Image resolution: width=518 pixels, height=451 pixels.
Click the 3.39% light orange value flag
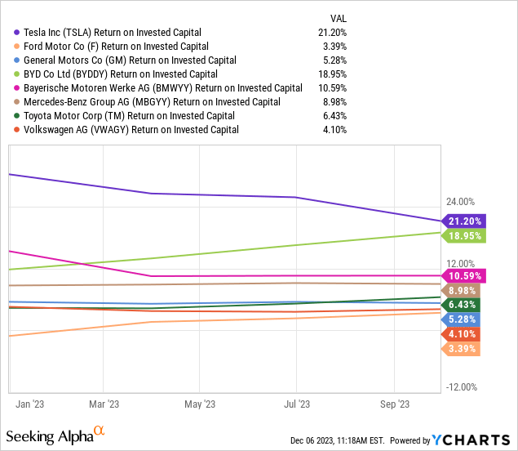461,349
